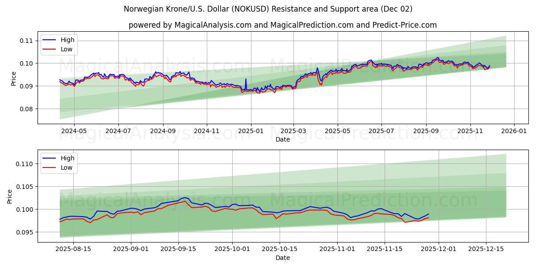Click the Date axis label on top chart
Viewport: 536px width, 268px height.
pyautogui.click(x=283, y=139)
